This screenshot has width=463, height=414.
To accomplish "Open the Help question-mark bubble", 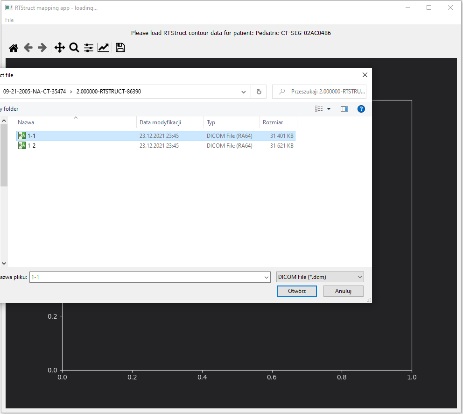I will click(x=361, y=108).
